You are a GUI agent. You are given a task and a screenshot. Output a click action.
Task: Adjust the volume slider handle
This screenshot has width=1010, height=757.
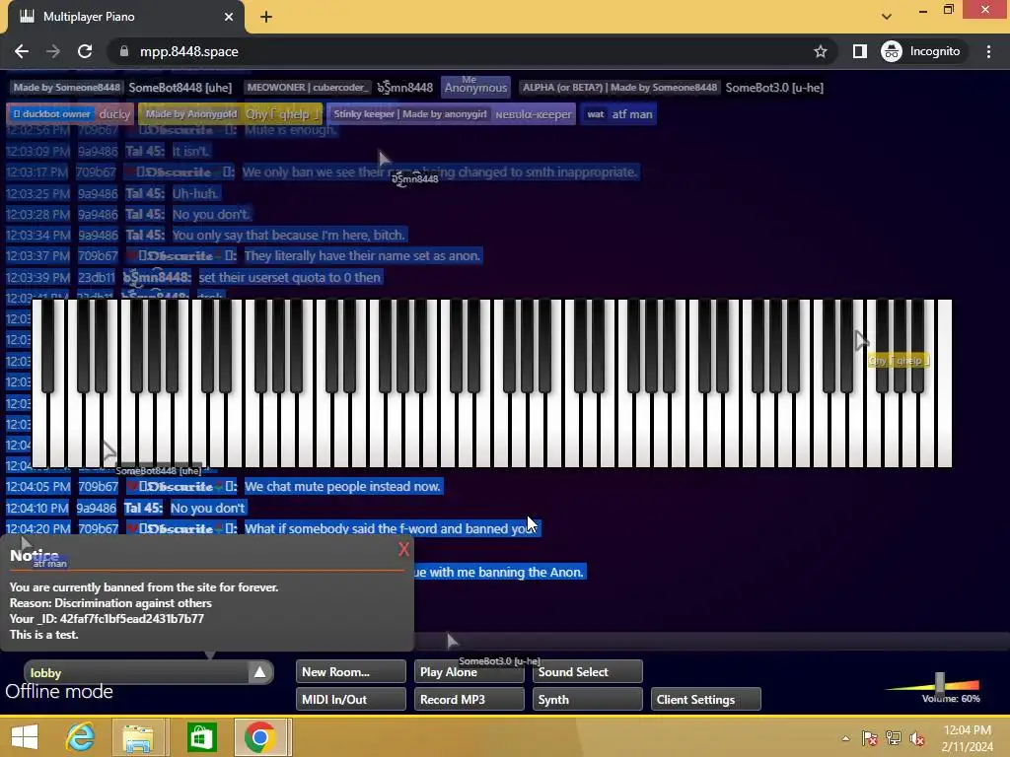click(x=940, y=682)
